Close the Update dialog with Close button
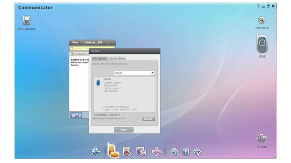 (124, 130)
